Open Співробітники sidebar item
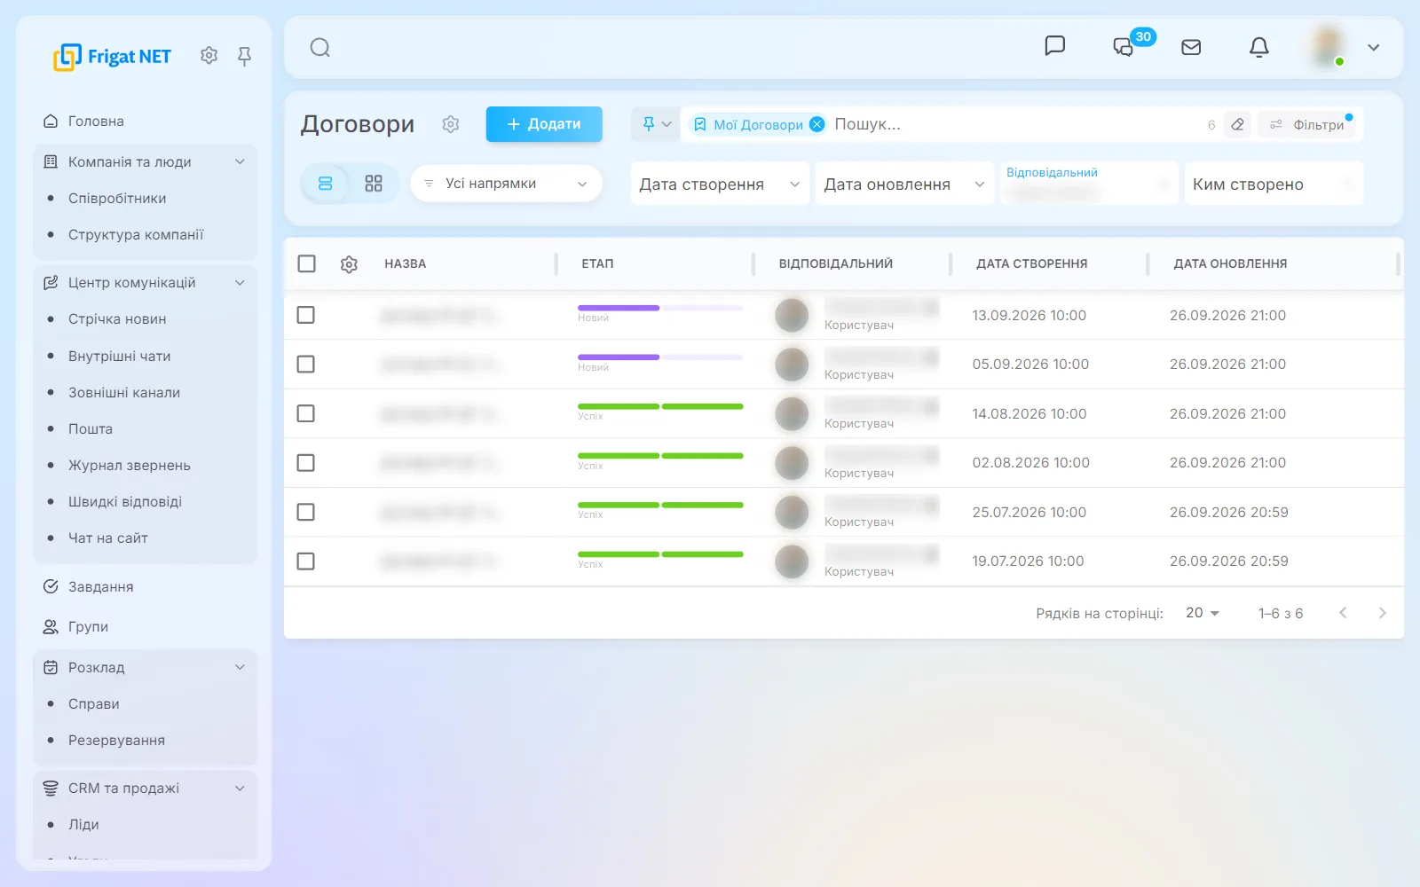Image resolution: width=1420 pixels, height=887 pixels. pos(117,198)
